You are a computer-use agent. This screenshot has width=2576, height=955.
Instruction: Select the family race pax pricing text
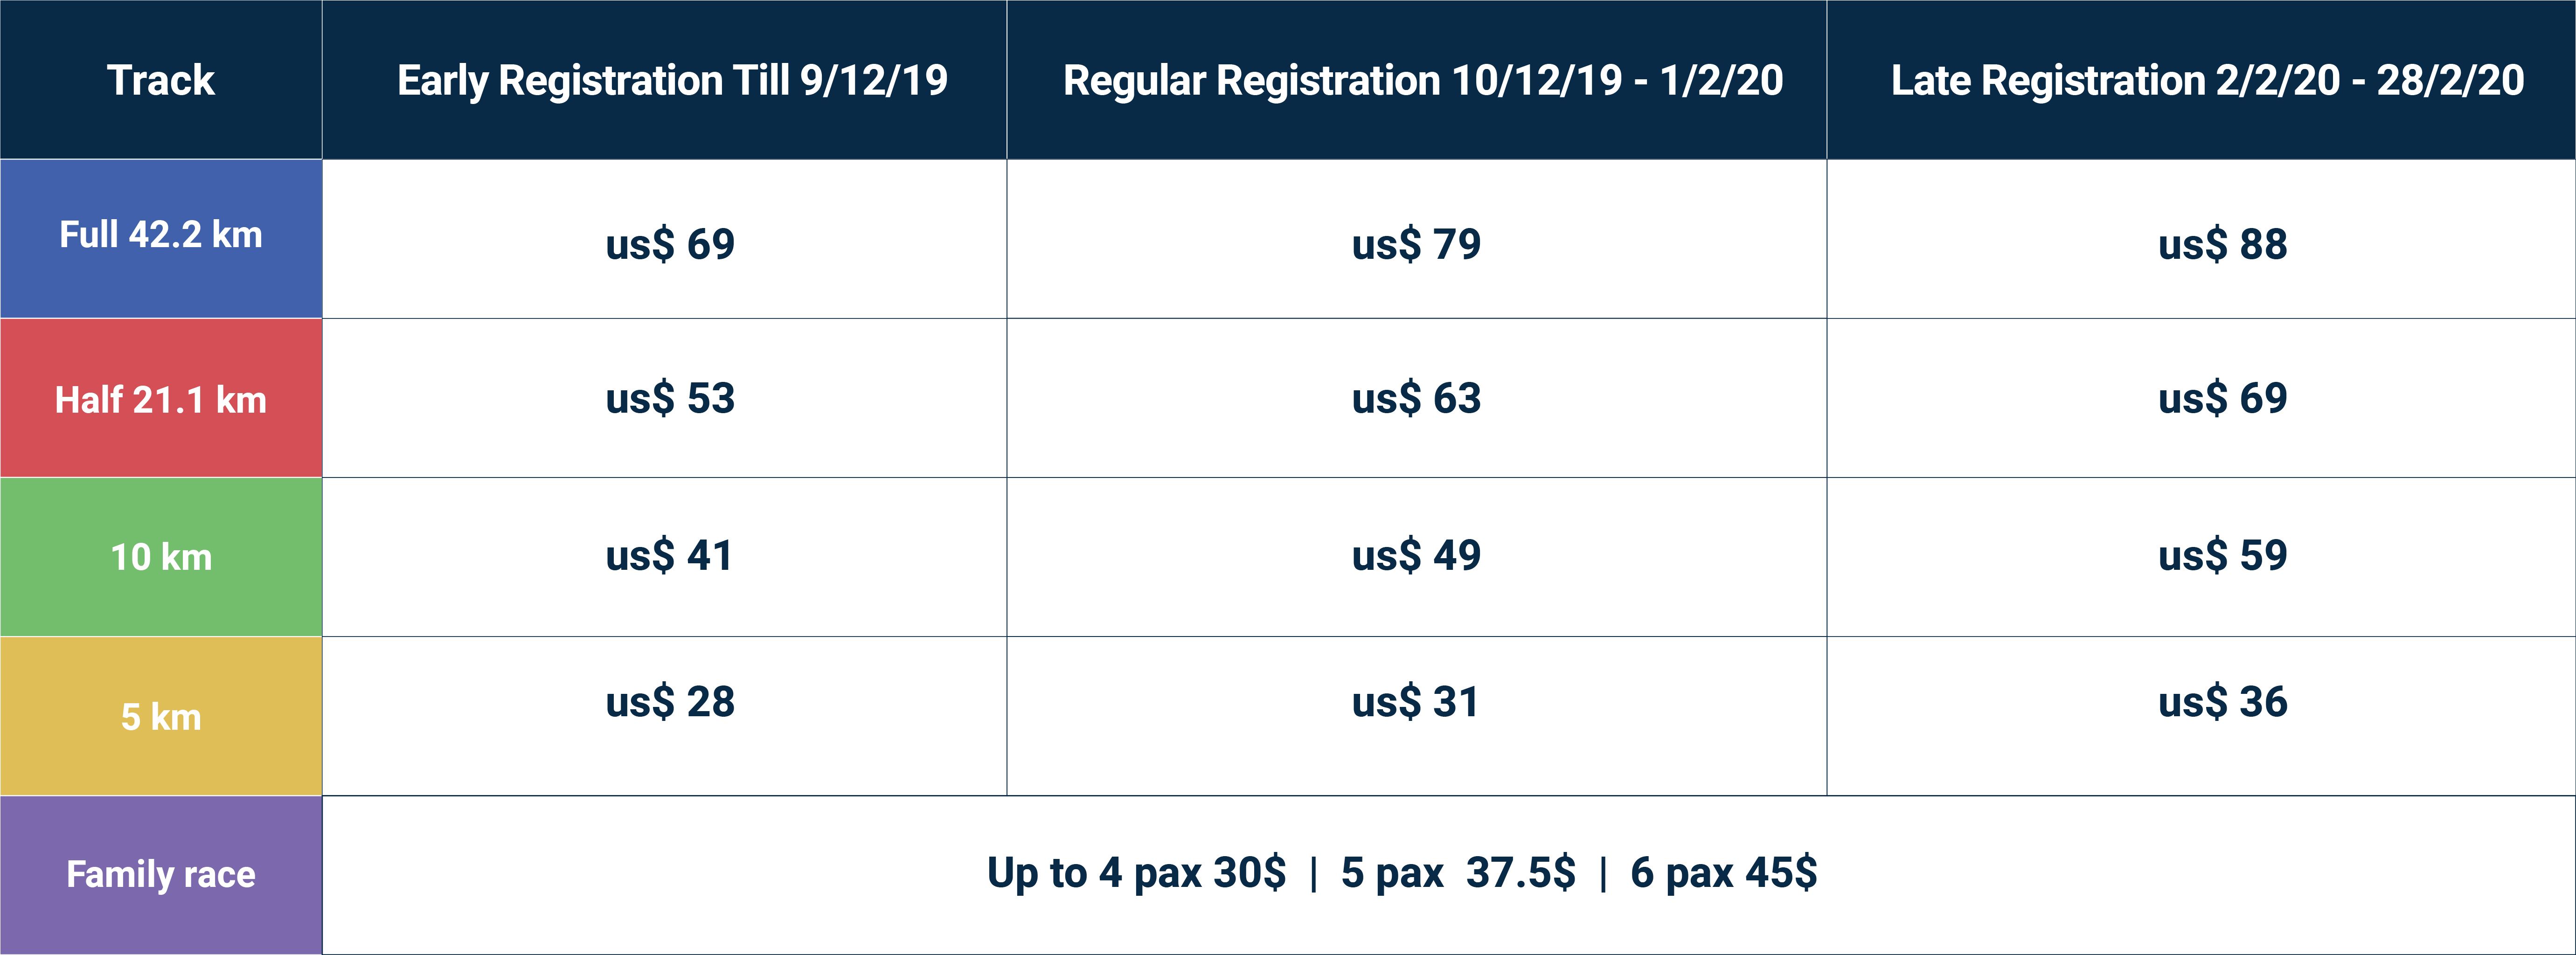1402,873
